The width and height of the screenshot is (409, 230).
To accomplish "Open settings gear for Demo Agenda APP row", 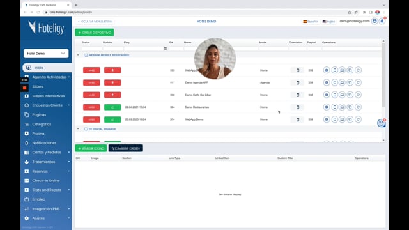I will click(327, 82).
